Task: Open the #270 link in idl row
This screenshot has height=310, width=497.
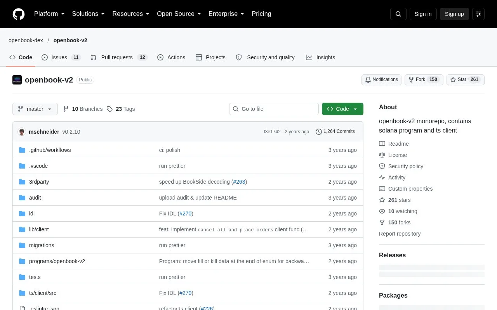Action: [x=185, y=214]
